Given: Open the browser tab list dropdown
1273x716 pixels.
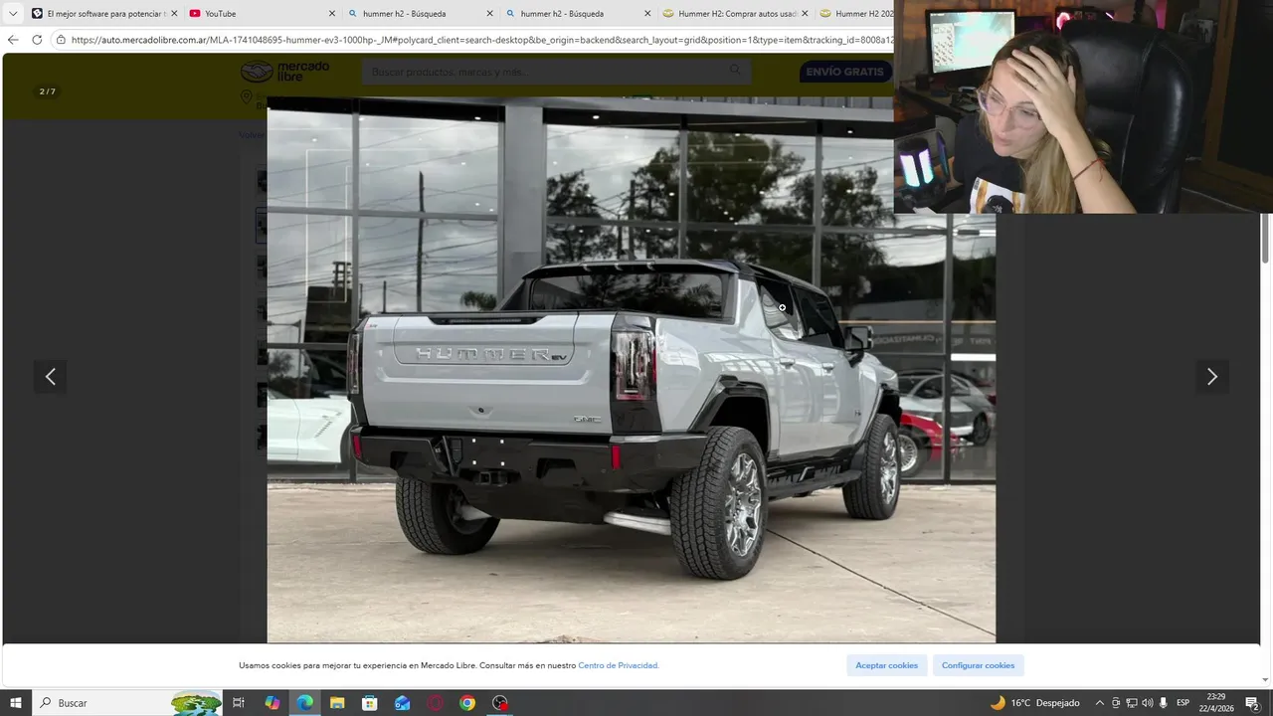Looking at the screenshot, I should tap(13, 14).
